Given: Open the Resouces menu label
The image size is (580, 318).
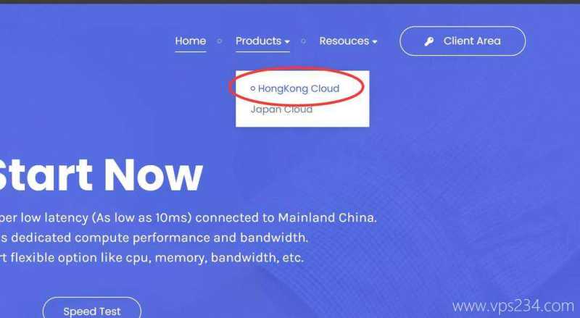Looking at the screenshot, I should coord(344,41).
